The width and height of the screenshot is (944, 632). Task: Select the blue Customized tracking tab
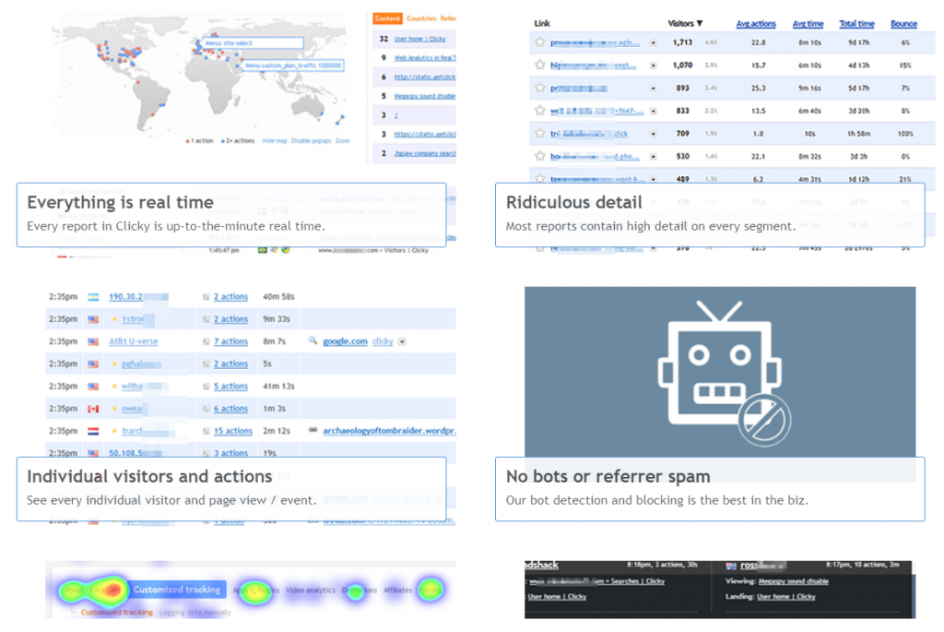177,590
